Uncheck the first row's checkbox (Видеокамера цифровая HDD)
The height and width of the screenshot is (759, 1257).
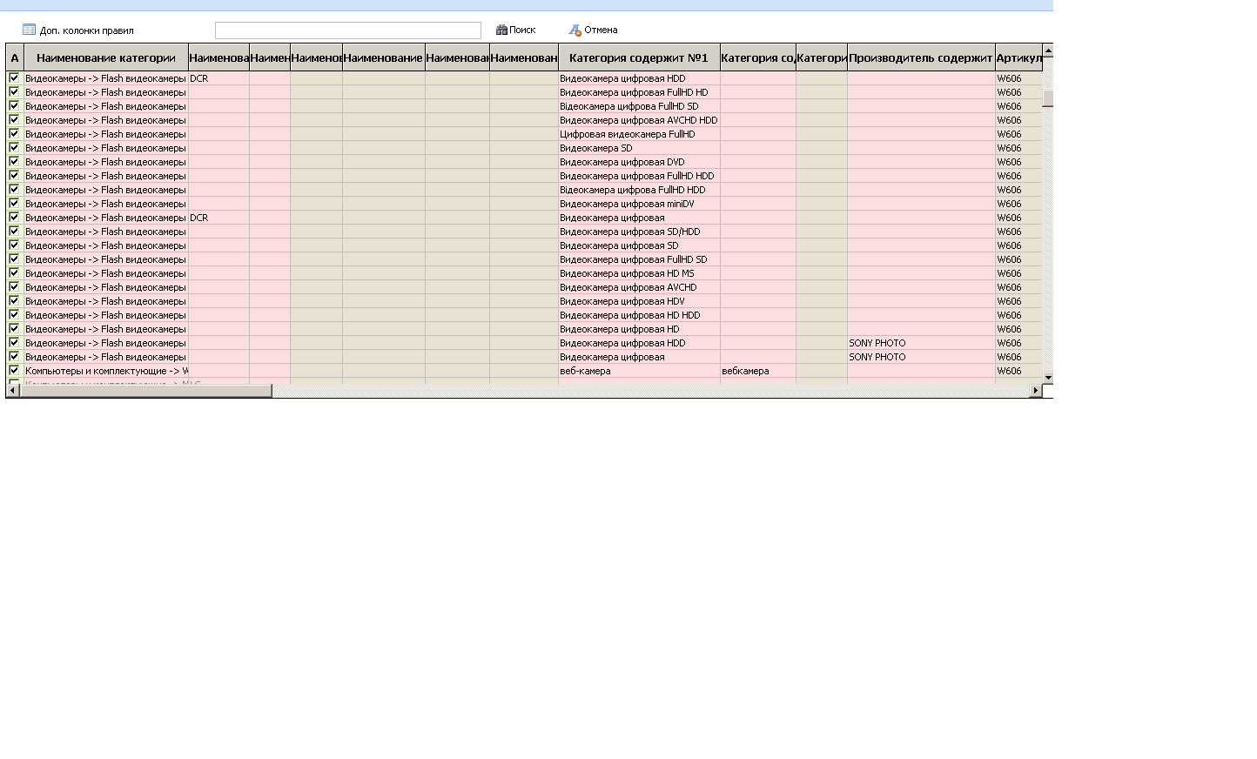coord(14,77)
